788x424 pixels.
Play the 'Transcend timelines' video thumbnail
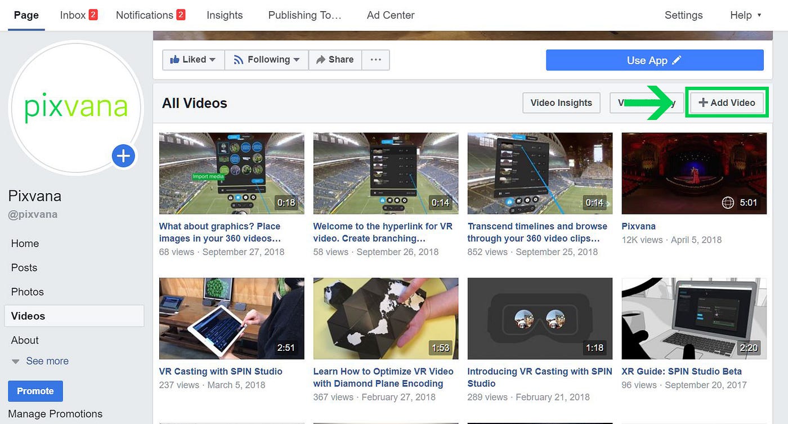tap(540, 173)
